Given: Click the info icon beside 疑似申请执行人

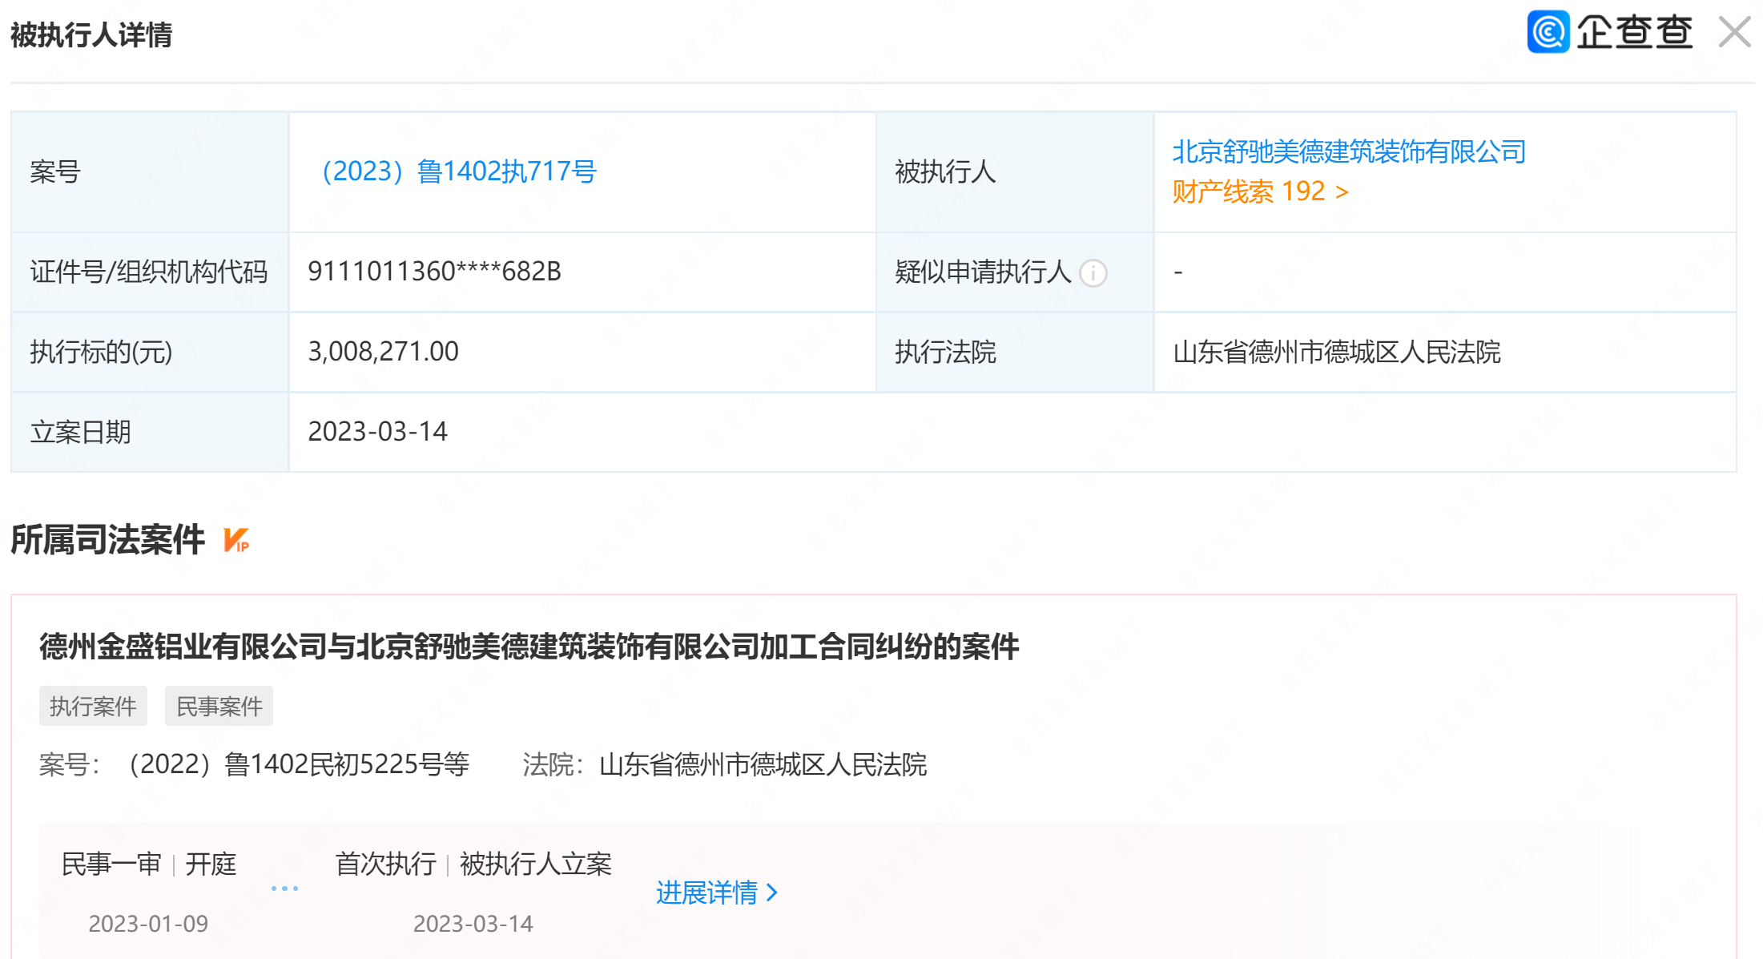Looking at the screenshot, I should point(1093,273).
